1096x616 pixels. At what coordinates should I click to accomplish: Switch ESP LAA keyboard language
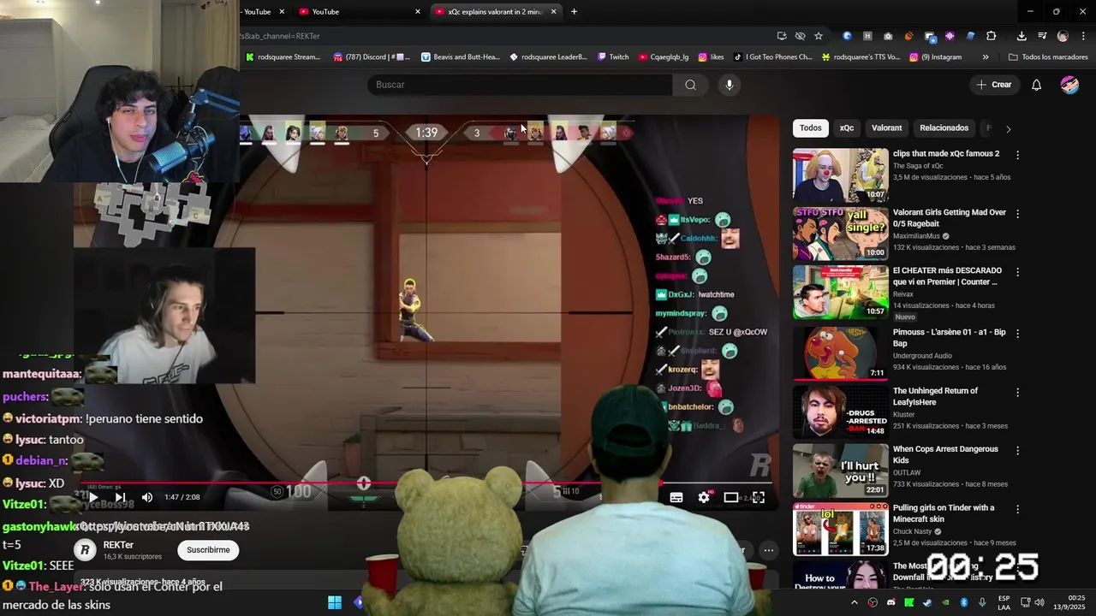coord(1004,602)
